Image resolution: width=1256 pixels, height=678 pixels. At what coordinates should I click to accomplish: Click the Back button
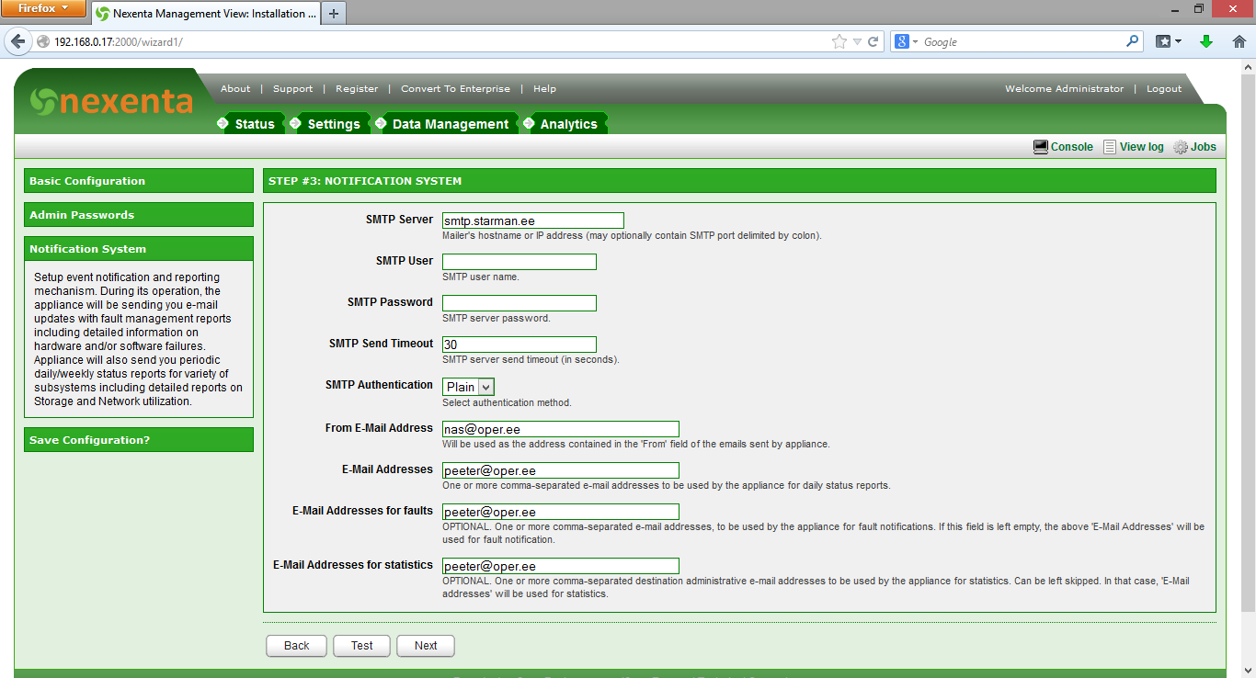click(296, 646)
